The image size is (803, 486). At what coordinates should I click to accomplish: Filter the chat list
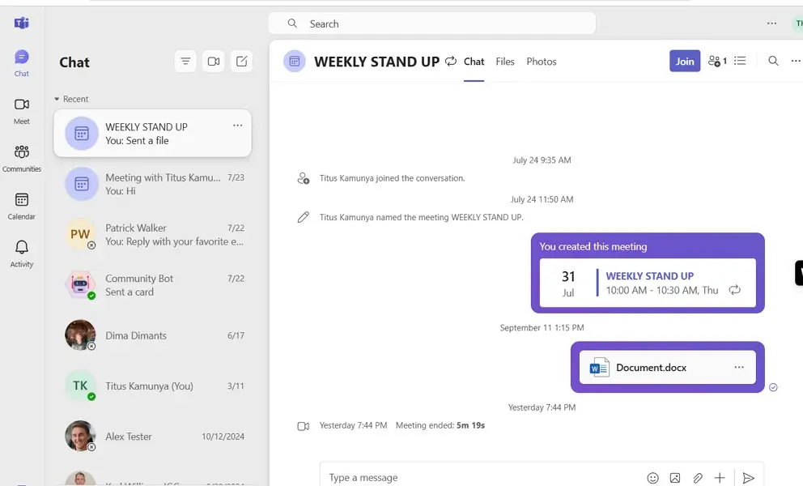[185, 61]
